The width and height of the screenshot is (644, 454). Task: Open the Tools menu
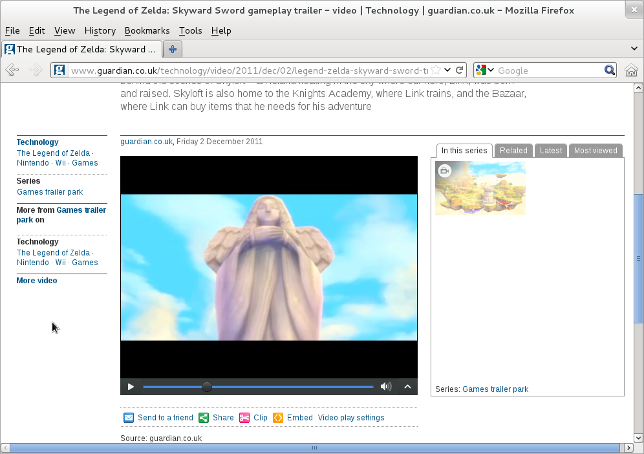coord(191,31)
